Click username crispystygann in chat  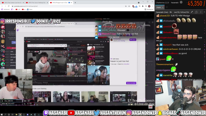coord(163,70)
